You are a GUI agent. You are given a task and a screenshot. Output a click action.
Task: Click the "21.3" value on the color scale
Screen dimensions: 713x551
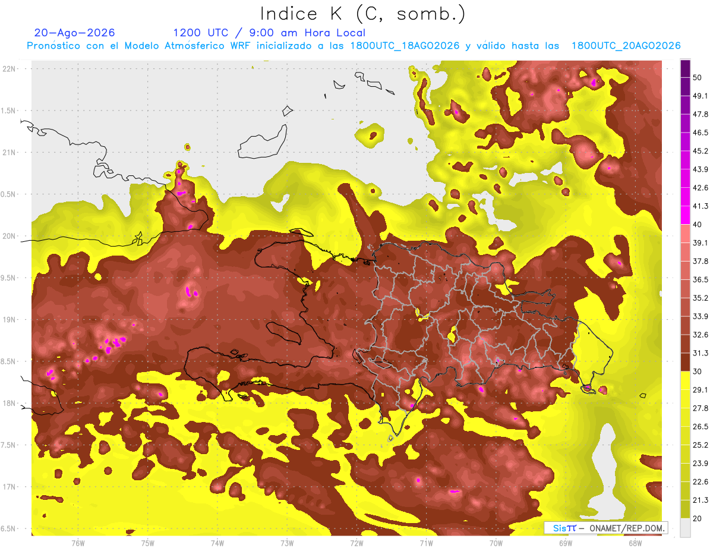coord(701,500)
